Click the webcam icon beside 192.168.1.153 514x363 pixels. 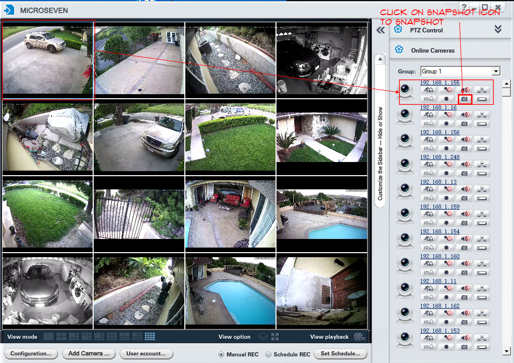pyautogui.click(x=405, y=339)
